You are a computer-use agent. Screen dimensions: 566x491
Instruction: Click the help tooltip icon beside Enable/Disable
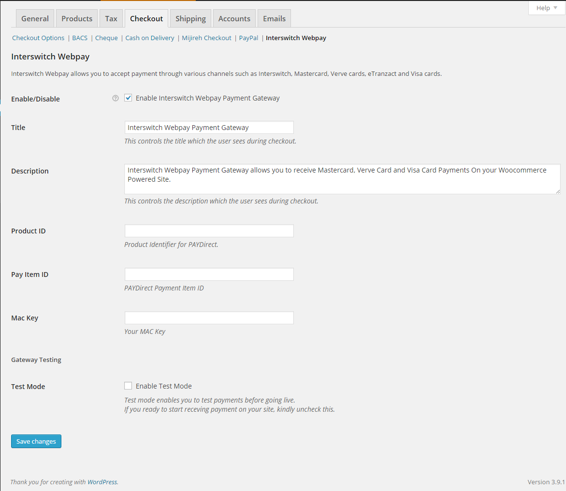(x=115, y=98)
